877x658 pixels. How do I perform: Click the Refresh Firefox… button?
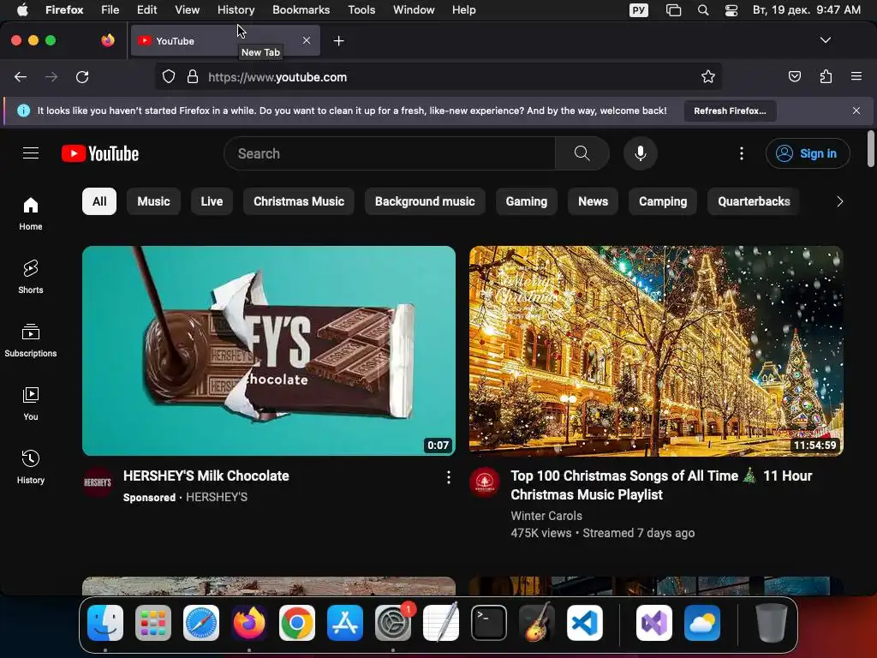(730, 111)
